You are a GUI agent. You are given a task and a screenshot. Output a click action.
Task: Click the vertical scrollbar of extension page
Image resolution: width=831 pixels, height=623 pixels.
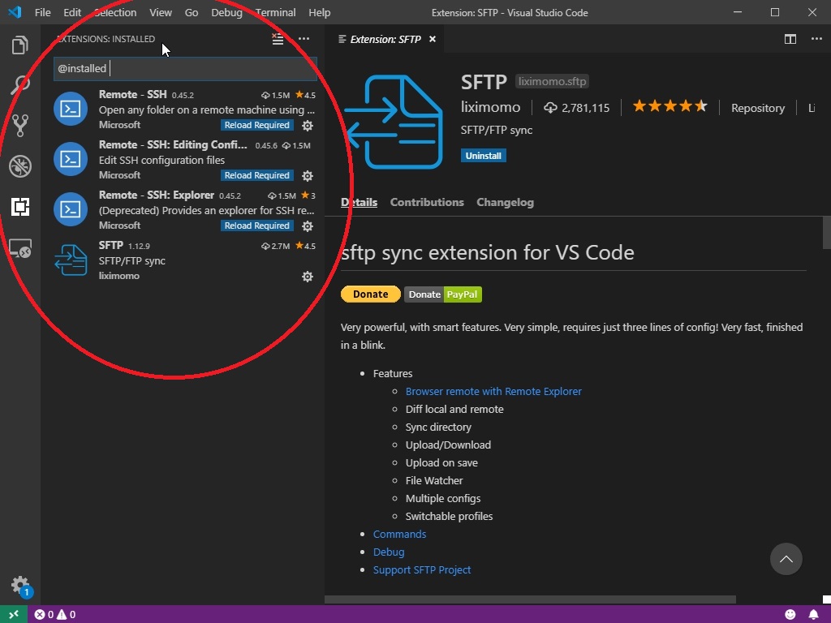point(827,232)
